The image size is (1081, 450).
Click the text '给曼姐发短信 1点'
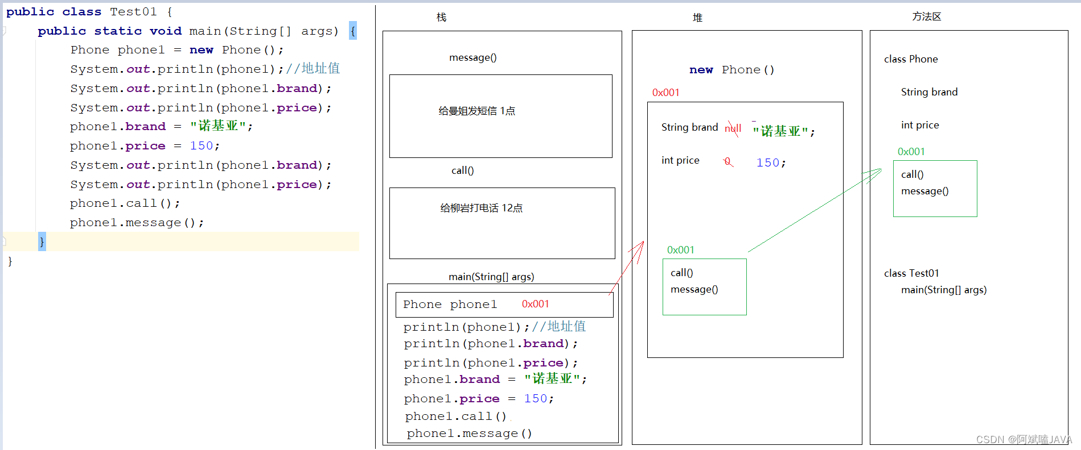pyautogui.click(x=476, y=111)
